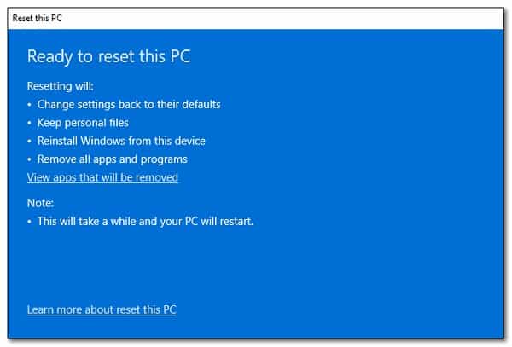Viewport: 512px width, 347px height.
Task: Click the word restart in the note
Action: tap(236, 221)
